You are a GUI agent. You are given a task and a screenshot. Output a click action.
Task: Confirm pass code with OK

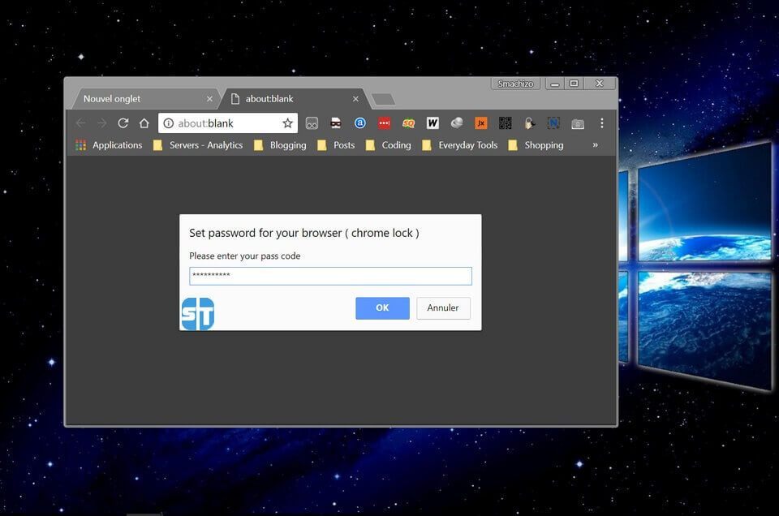pos(382,308)
